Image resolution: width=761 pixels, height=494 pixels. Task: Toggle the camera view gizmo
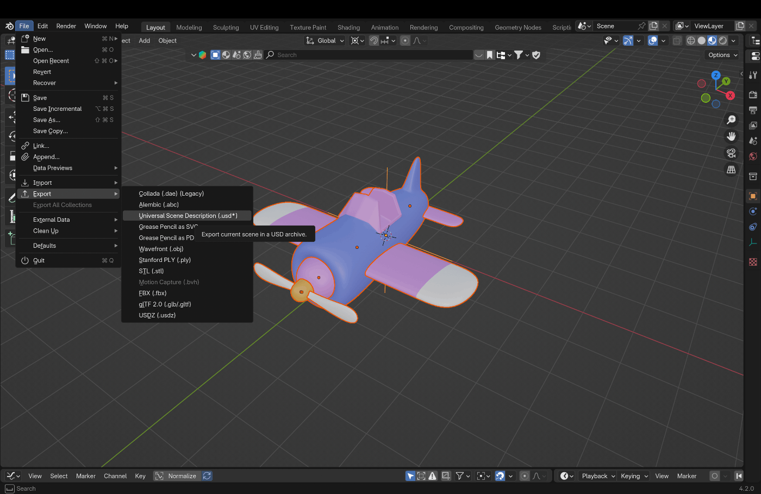(731, 153)
